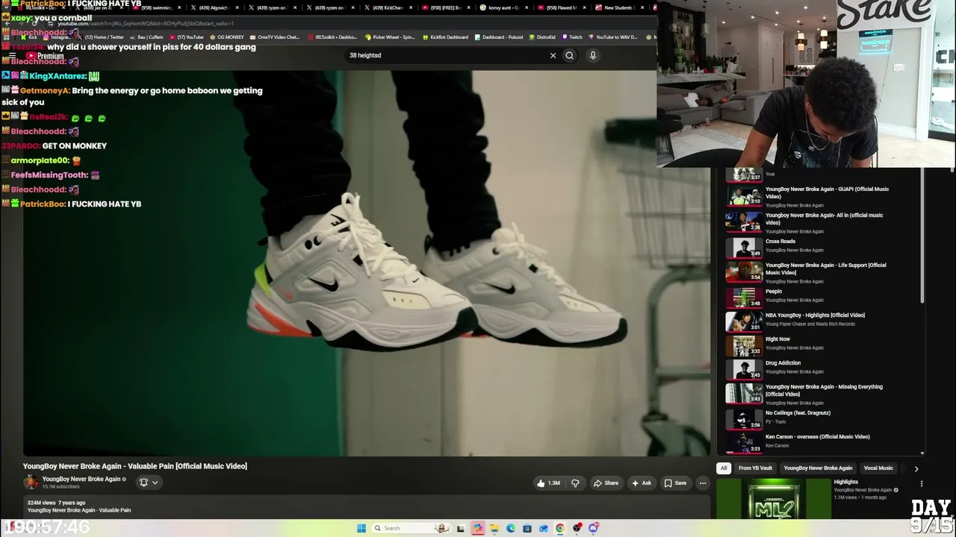This screenshot has height=537, width=956.
Task: Open YoungBoy Never Broke Again channel name link
Action: tap(81, 479)
